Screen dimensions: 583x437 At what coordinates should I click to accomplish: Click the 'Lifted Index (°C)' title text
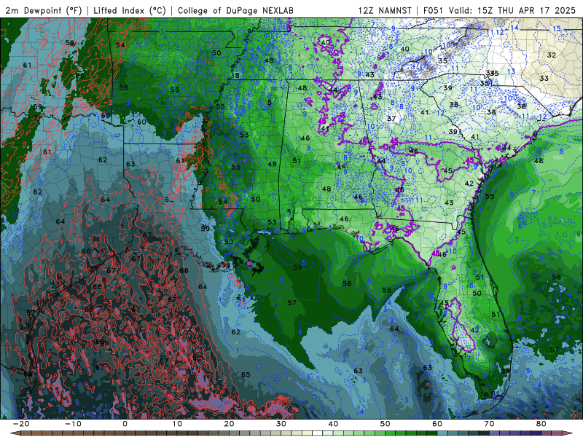pyautogui.click(x=130, y=11)
